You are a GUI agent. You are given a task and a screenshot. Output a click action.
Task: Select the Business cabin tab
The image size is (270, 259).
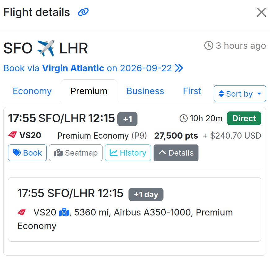coord(145,91)
